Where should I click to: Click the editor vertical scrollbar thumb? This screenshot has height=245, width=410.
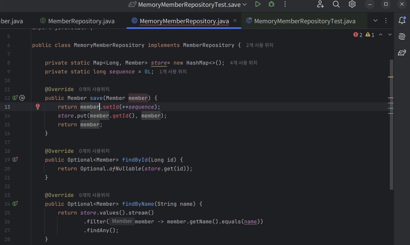391,124
